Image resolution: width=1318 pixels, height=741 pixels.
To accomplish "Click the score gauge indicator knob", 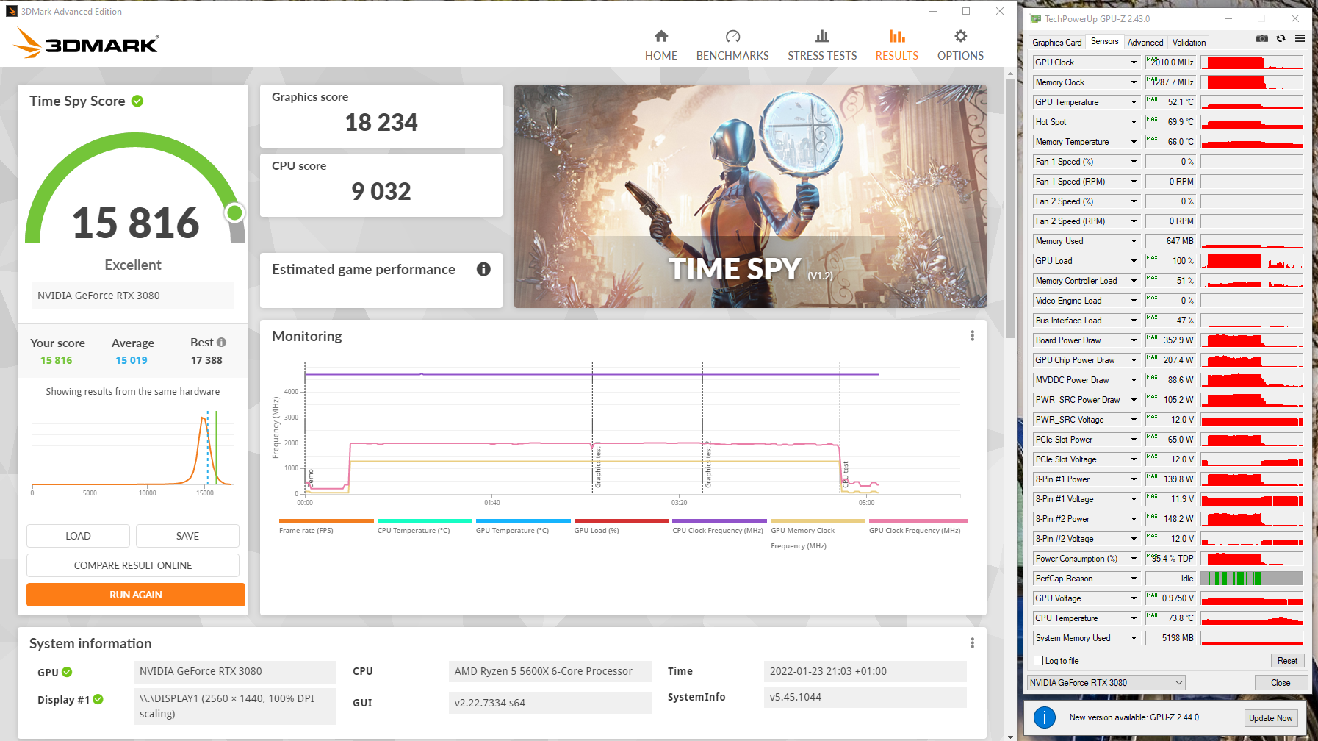I will click(x=234, y=213).
